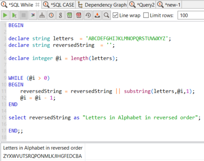This screenshot has height=161, width=204.
Task: Format the SQL code with the formatter icon
Action: click(x=33, y=15)
